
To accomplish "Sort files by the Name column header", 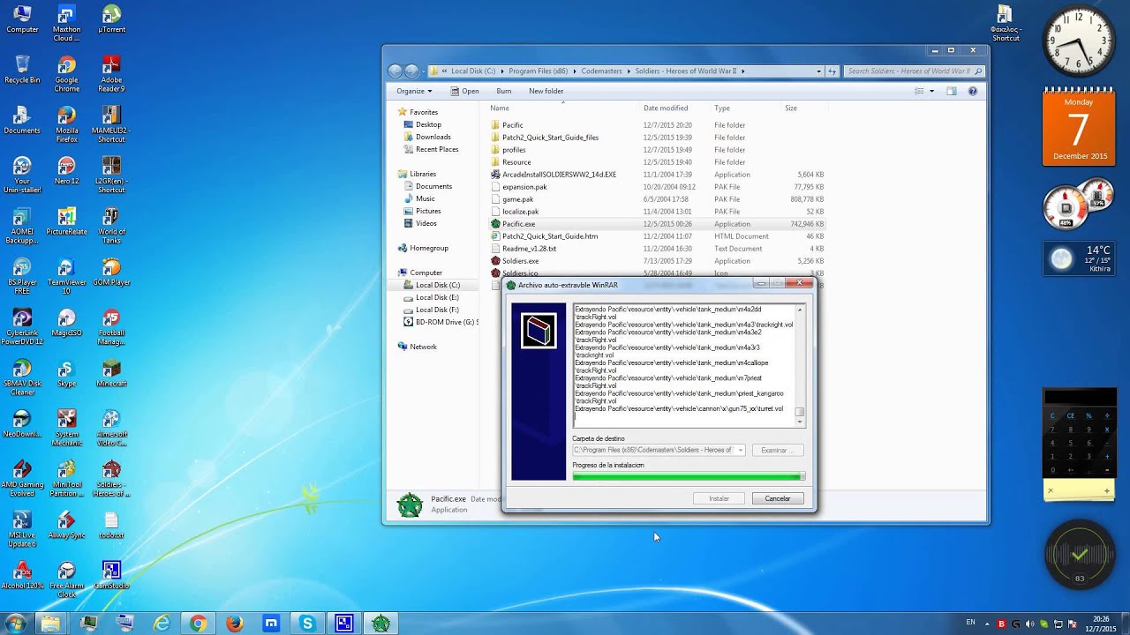I will click(563, 108).
